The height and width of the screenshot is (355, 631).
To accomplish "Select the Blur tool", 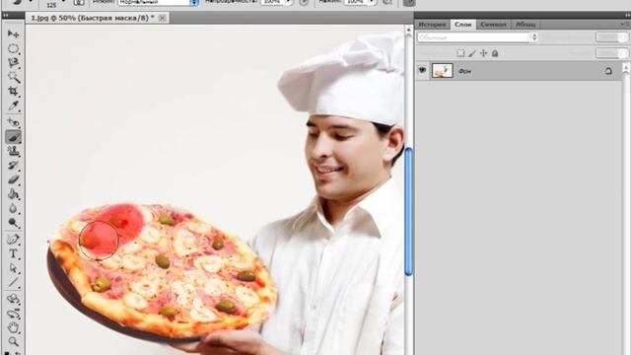I will point(13,208).
